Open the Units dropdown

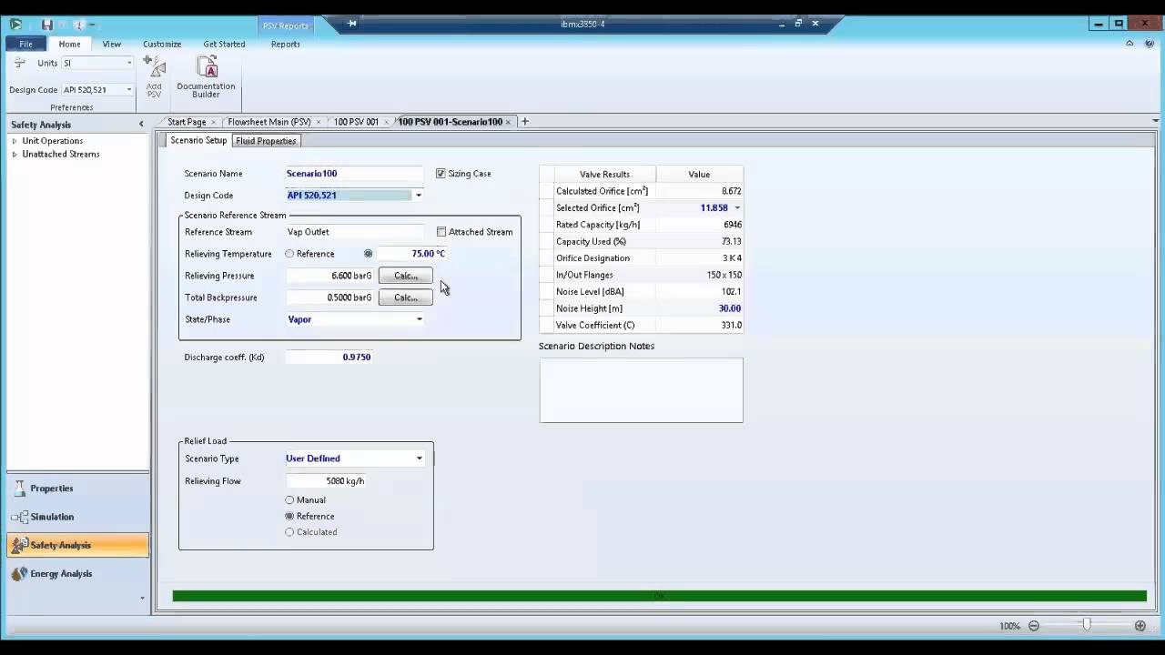point(129,63)
